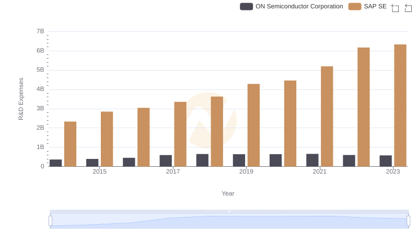Click the SAP SE bar for 2021
Image resolution: width=418 pixels, height=241 pixels.
pos(327,117)
